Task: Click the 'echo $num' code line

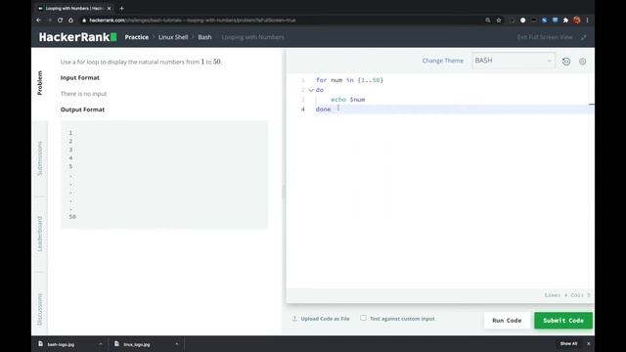Action: 348,100
